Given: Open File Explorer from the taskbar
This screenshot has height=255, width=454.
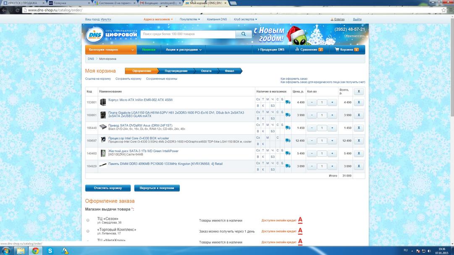Looking at the screenshot, I should pyautogui.click(x=21, y=251).
